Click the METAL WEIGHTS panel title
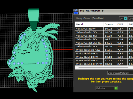 click(92, 11)
